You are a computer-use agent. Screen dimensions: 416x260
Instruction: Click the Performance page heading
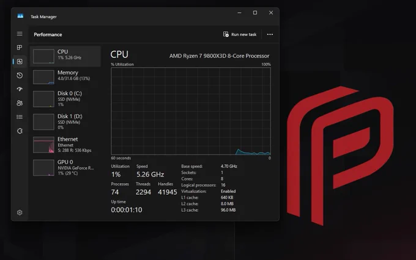pos(48,35)
